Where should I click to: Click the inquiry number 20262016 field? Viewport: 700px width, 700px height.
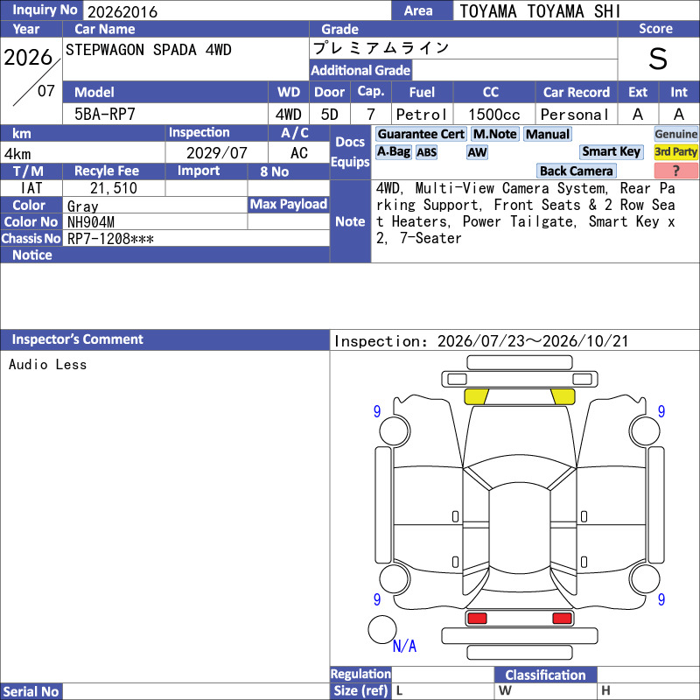pyautogui.click(x=237, y=11)
